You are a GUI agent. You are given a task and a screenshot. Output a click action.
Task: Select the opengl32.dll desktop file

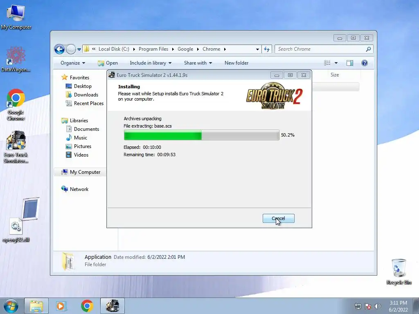pos(16,230)
